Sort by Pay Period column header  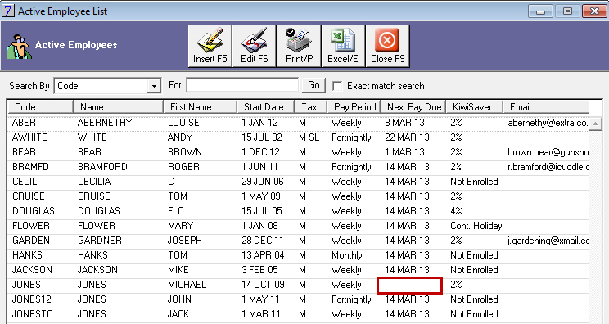tap(354, 106)
